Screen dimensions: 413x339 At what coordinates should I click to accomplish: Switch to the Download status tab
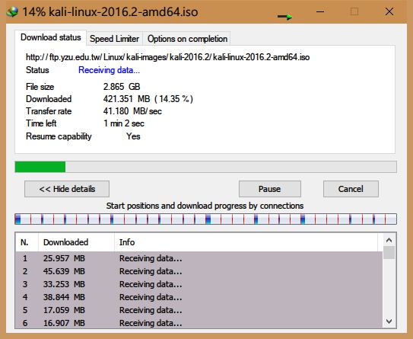coord(50,37)
